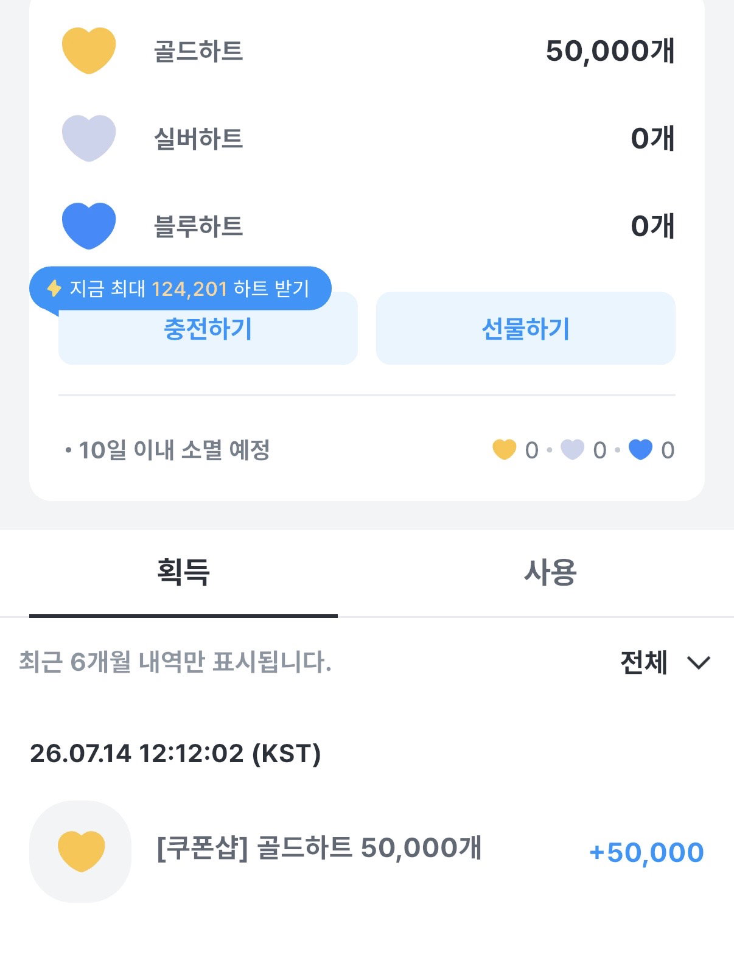Open the gold heart thumbnail of the coupon entry

click(80, 851)
